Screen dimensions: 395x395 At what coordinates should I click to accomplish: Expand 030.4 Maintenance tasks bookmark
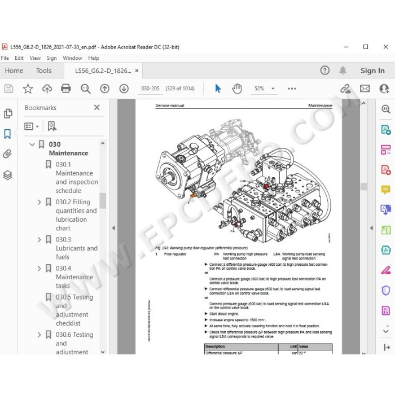coord(39,268)
